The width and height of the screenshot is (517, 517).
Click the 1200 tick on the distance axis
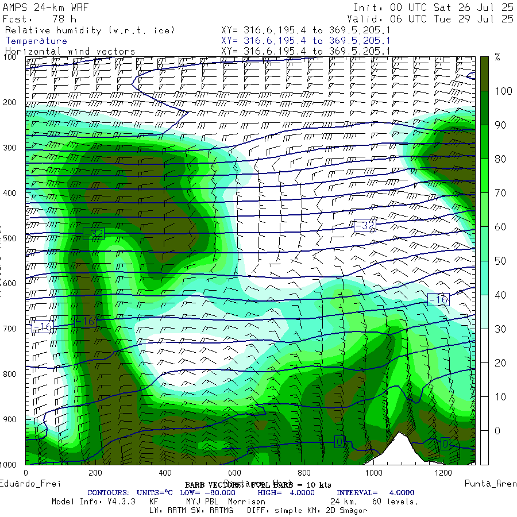[443, 473]
